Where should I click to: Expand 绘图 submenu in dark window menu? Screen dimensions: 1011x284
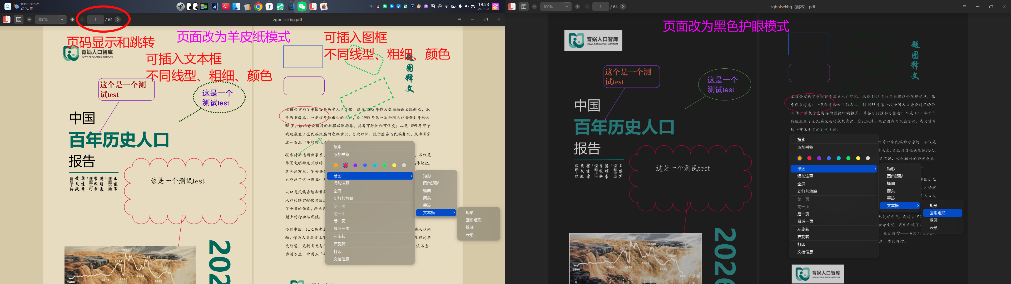834,169
